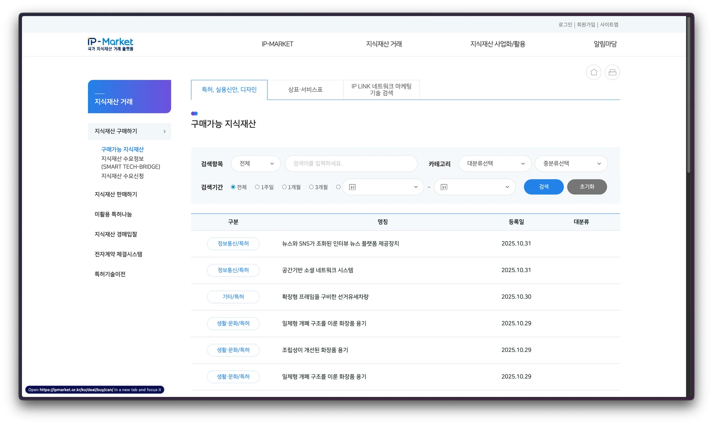Image resolution: width=713 pixels, height=425 pixels.
Task: Click the print icon button
Action: (x=612, y=72)
